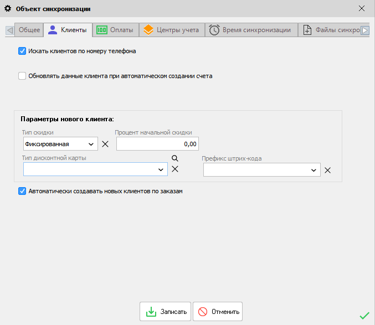This screenshot has width=375, height=325.
Task: Expand the Тип дисконтной карты dropdown
Action: tap(161, 169)
